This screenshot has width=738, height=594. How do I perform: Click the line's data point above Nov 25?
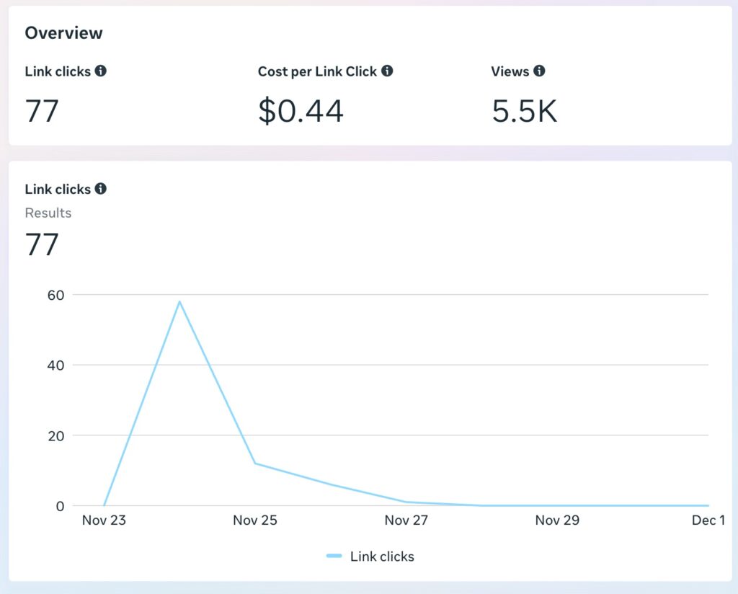pos(255,464)
